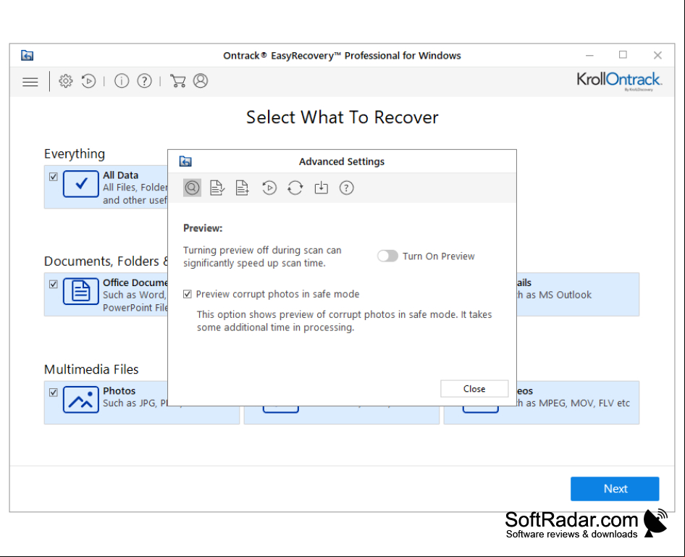
Task: Click the app icon in main title bar
Action: pyautogui.click(x=27, y=56)
